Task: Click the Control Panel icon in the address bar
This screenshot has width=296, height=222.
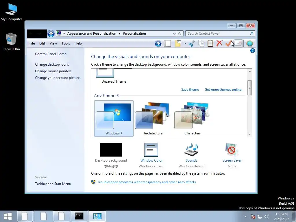Action: click(x=59, y=34)
